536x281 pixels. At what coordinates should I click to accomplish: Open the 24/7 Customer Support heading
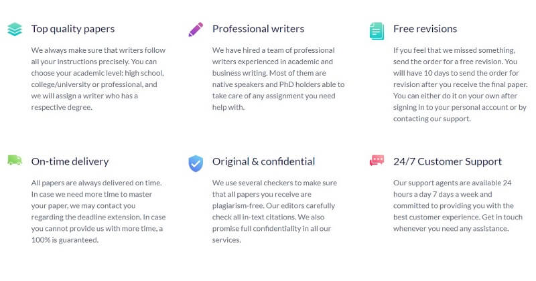448,161
